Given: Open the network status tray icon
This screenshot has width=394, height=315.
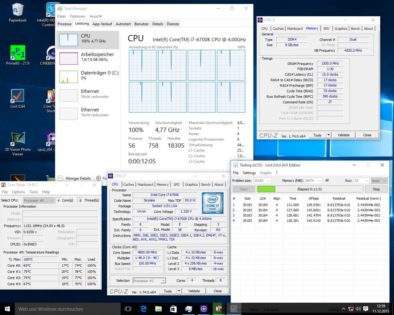Looking at the screenshot, I should (x=351, y=309).
